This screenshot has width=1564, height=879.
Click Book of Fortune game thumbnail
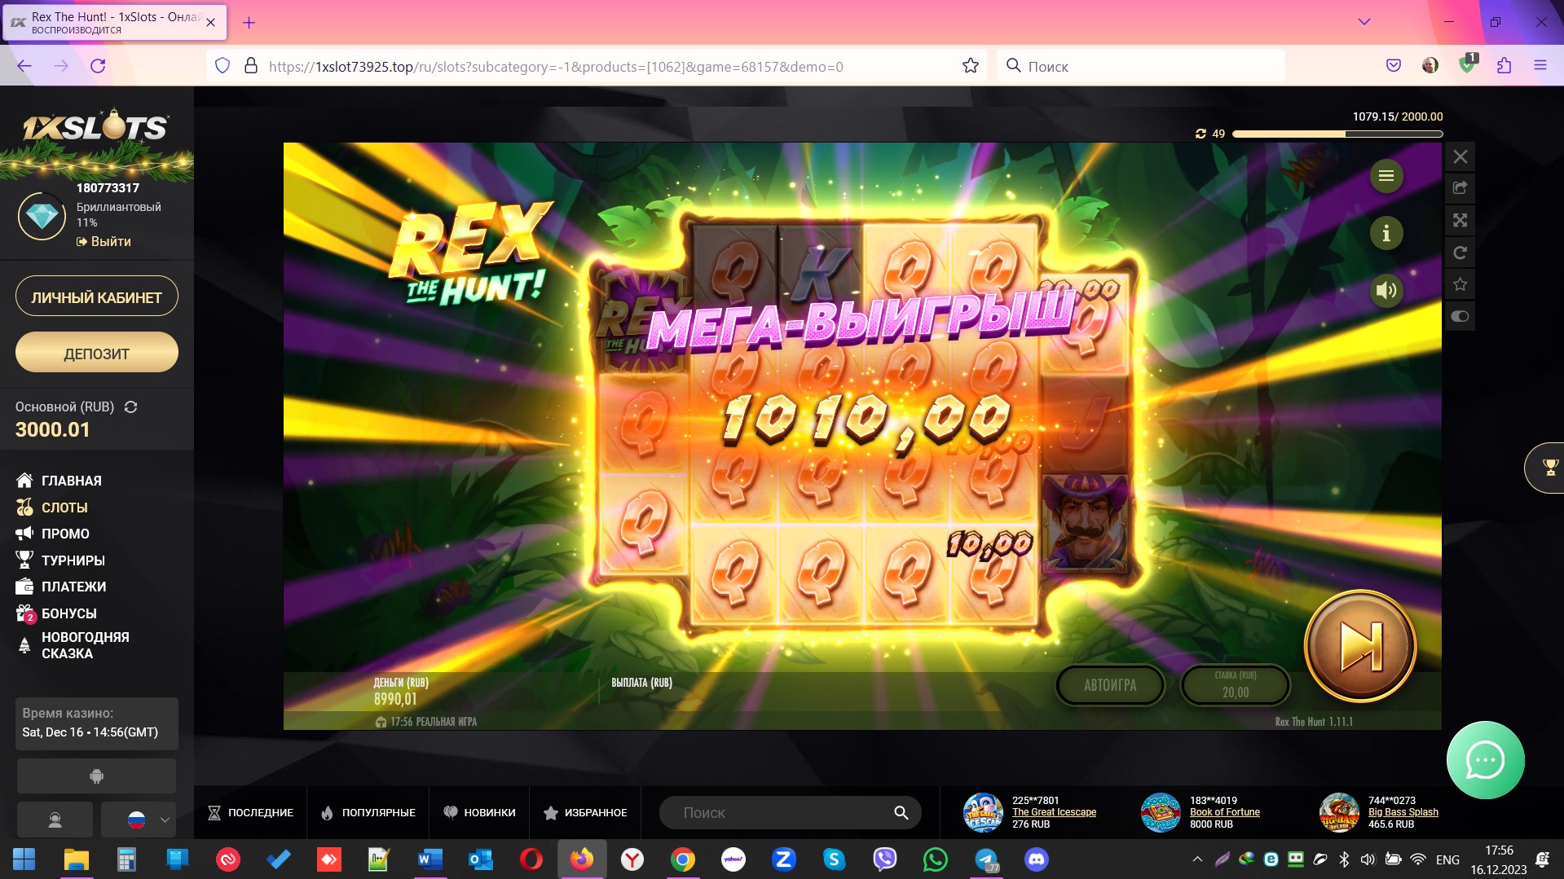click(x=1161, y=812)
